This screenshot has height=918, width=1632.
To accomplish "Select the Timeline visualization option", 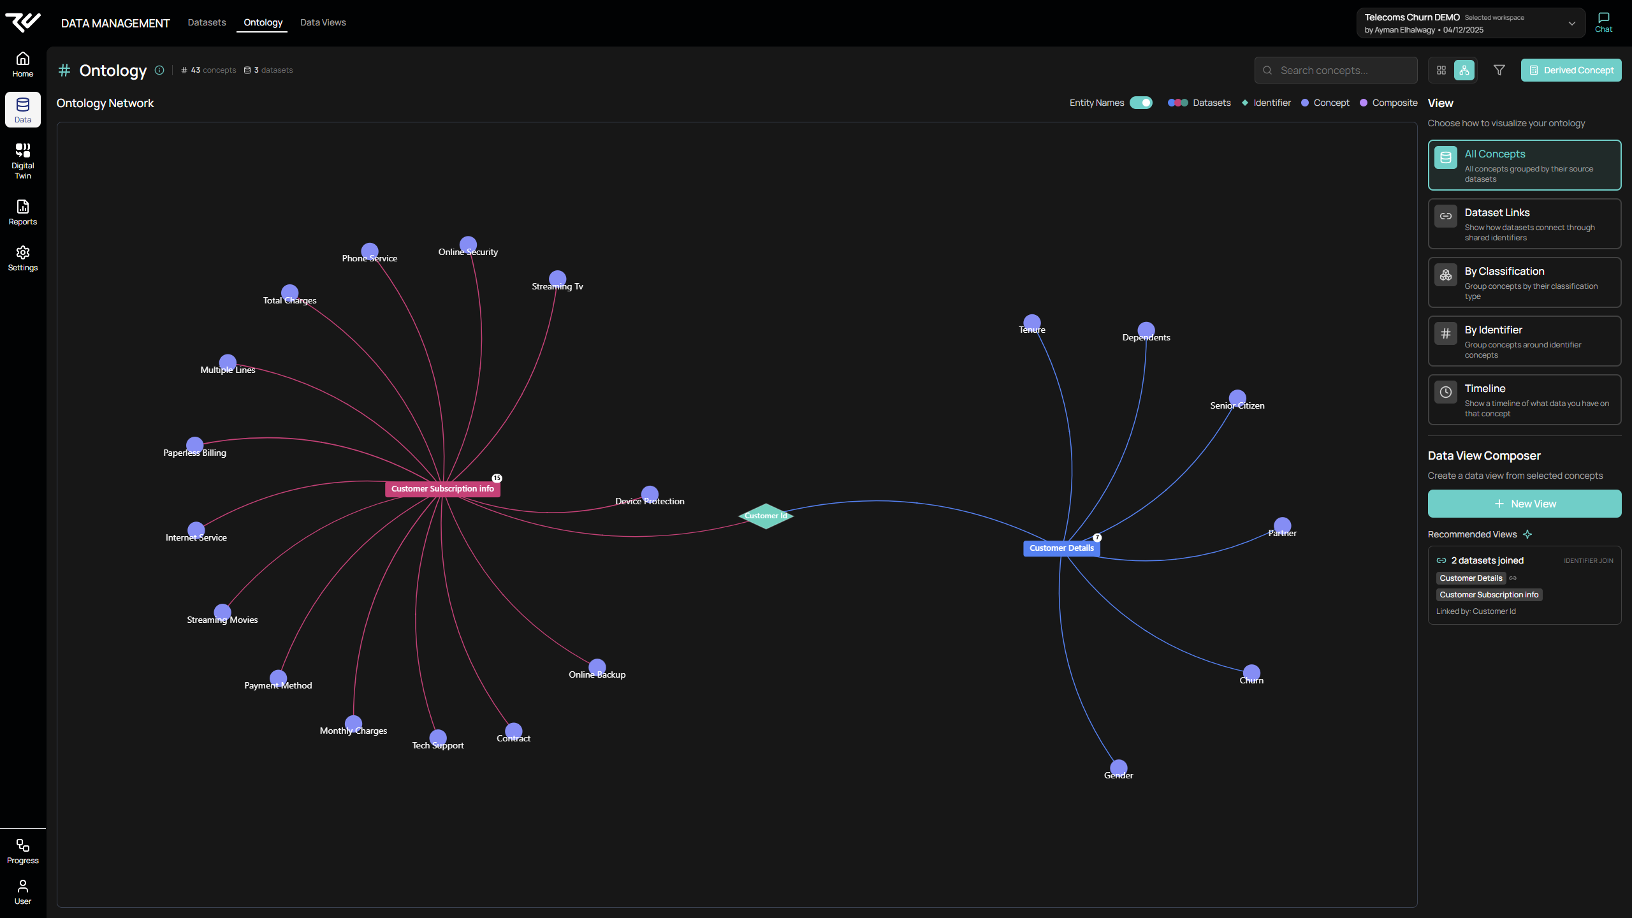I will click(x=1524, y=399).
